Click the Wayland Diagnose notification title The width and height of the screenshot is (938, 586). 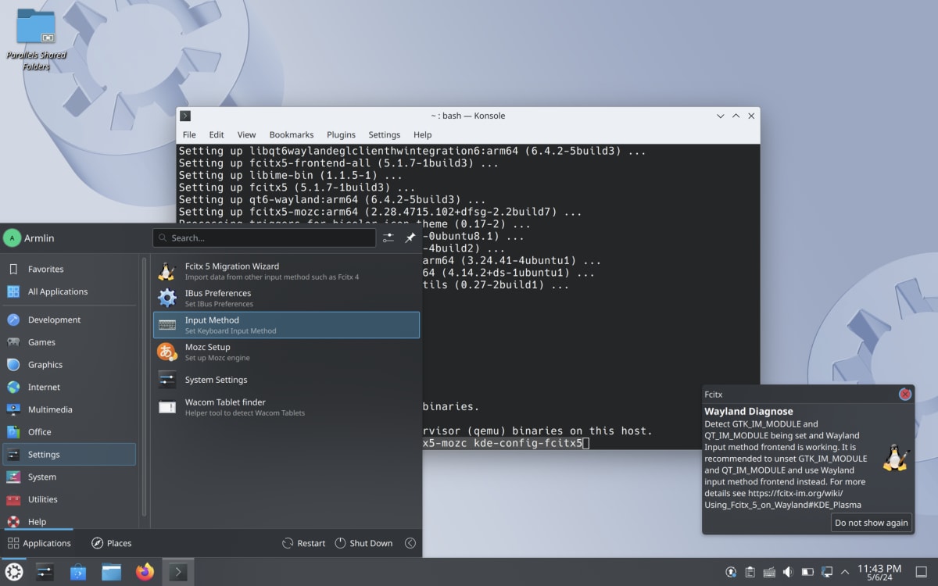pyautogui.click(x=748, y=411)
